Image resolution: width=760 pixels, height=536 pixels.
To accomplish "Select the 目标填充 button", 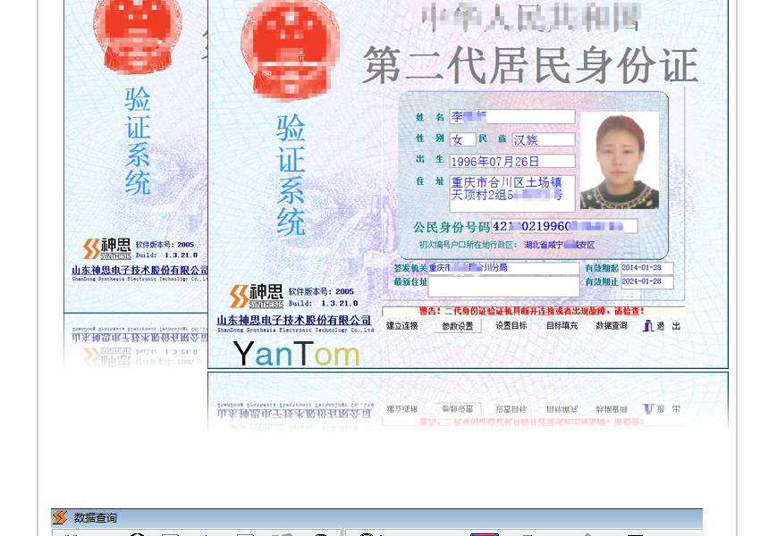I will (562, 326).
